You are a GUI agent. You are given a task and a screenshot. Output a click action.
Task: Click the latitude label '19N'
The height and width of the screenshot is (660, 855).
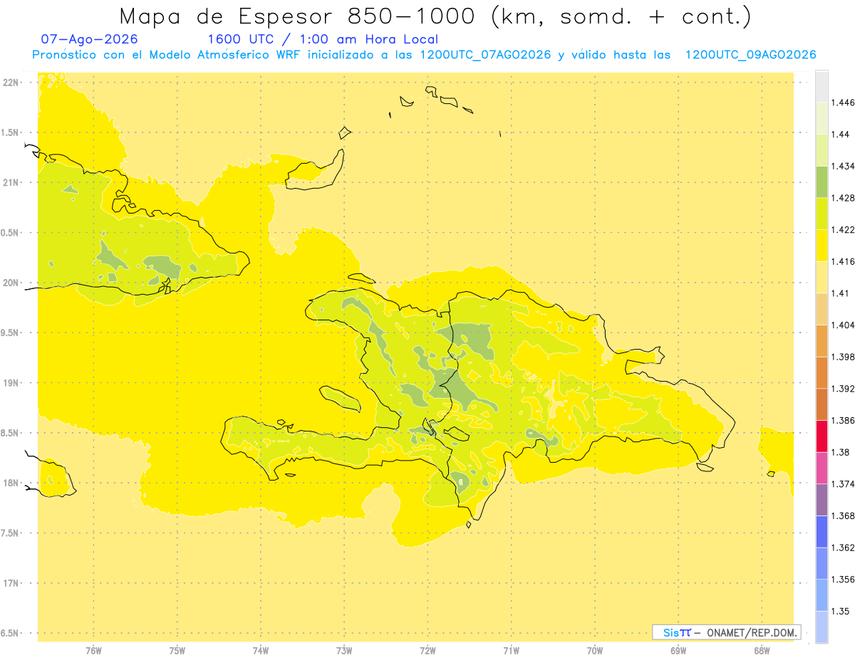11,383
